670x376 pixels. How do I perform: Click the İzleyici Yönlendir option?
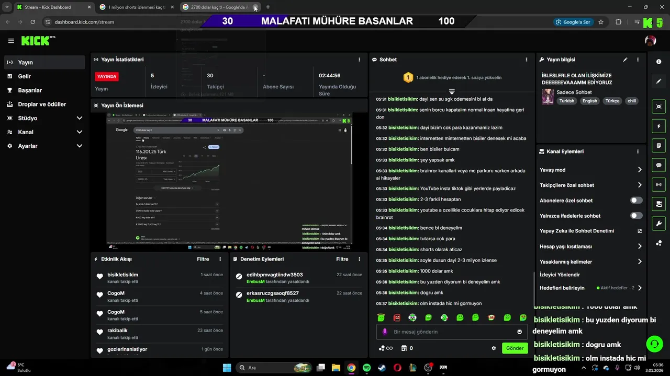pos(560,275)
